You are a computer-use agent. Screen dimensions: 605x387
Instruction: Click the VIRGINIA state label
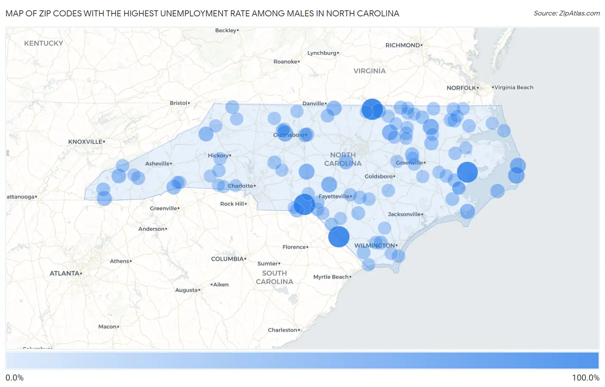(370, 71)
